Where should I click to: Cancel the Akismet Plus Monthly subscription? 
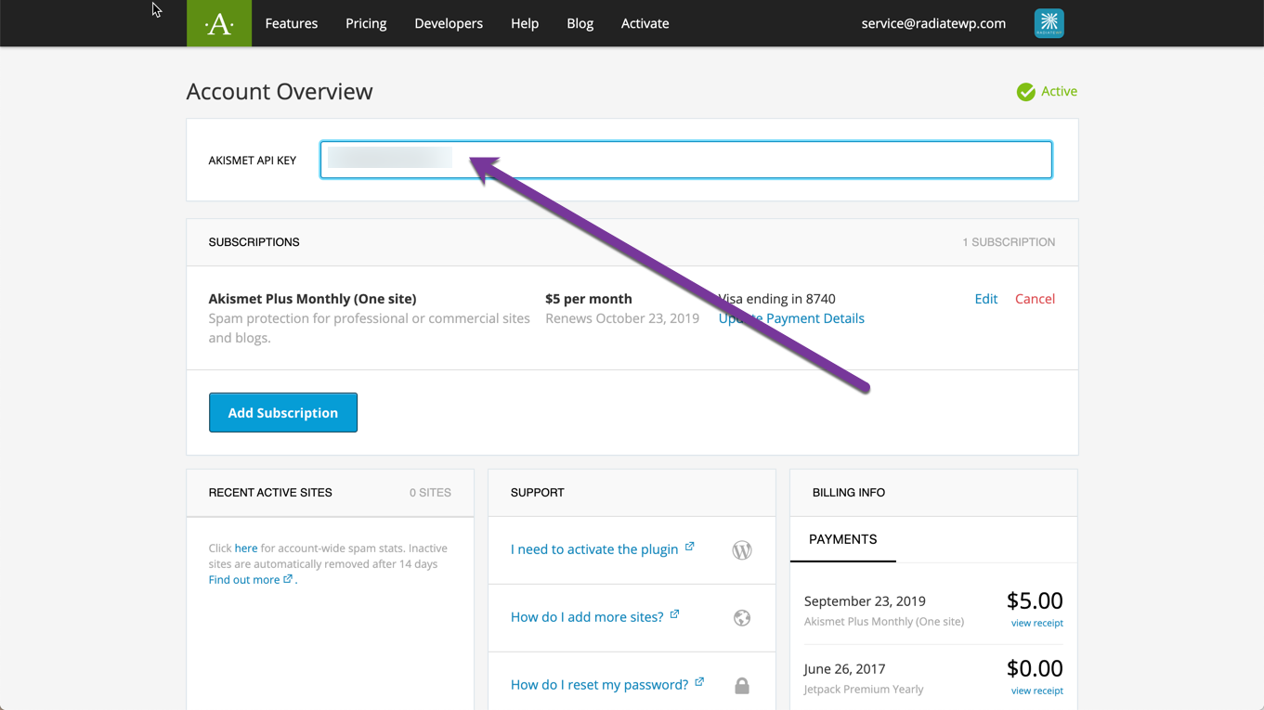(1035, 299)
